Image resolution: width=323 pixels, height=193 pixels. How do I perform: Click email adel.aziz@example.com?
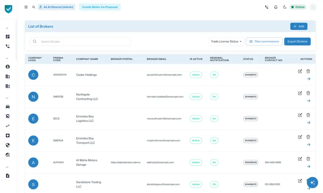[x=160, y=162]
